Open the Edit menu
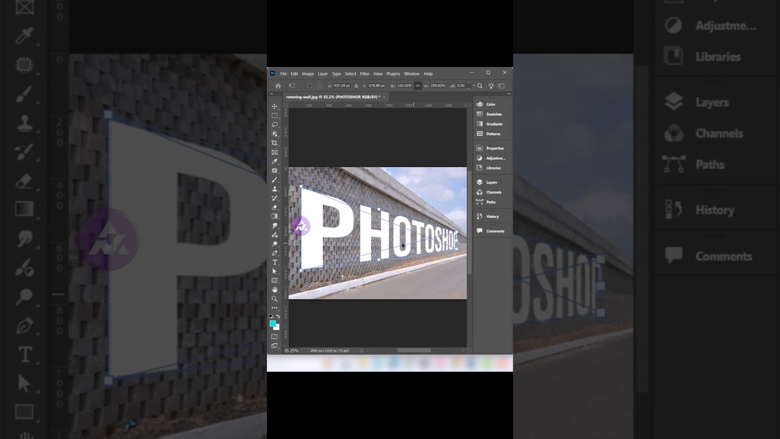This screenshot has height=439, width=780. (x=294, y=74)
